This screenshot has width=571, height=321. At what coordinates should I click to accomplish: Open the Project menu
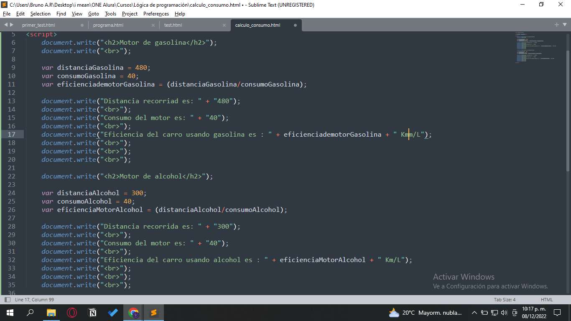click(x=130, y=14)
